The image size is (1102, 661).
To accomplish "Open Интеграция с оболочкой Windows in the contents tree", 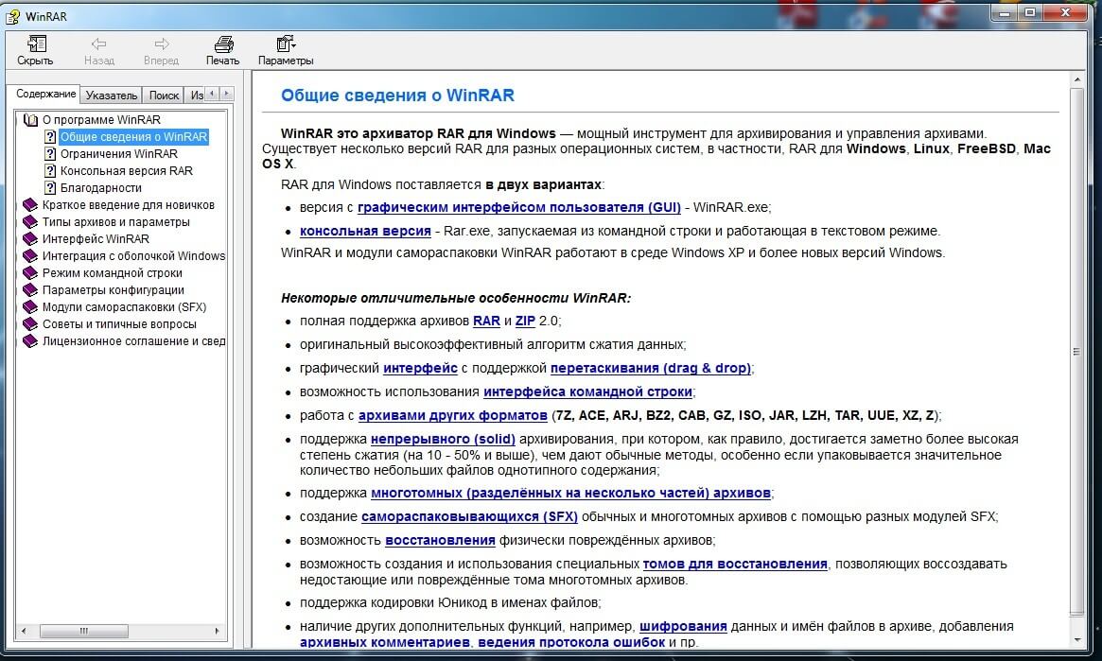I will [133, 256].
